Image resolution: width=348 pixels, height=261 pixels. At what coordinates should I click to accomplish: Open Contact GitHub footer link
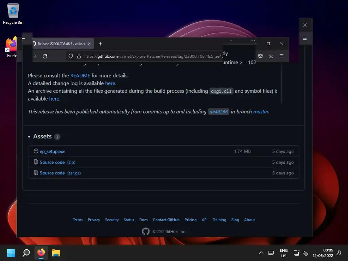(166, 220)
